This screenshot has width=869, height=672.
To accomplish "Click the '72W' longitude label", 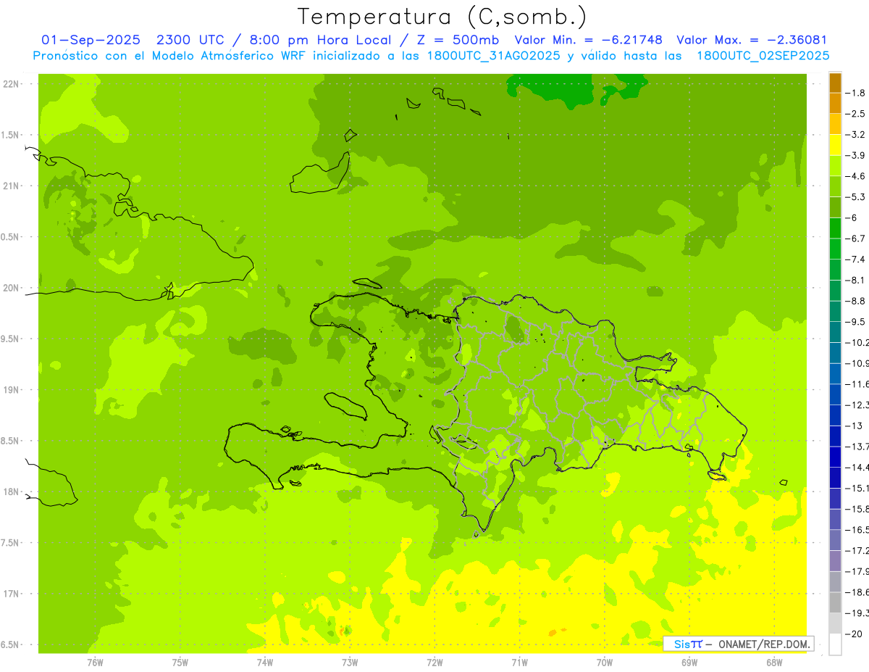I will click(434, 663).
